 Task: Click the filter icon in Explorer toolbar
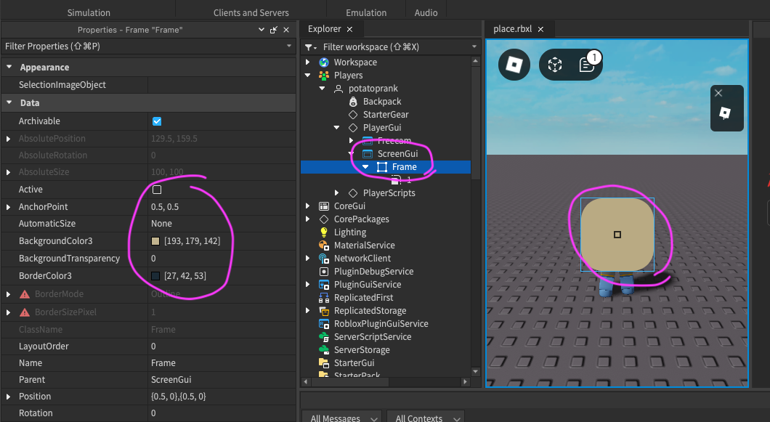pyautogui.click(x=308, y=46)
